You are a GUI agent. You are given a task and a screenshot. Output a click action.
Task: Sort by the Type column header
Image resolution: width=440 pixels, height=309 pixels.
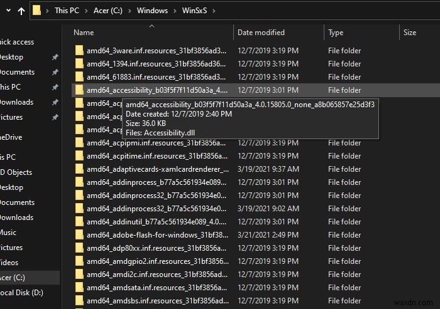tap(336, 33)
